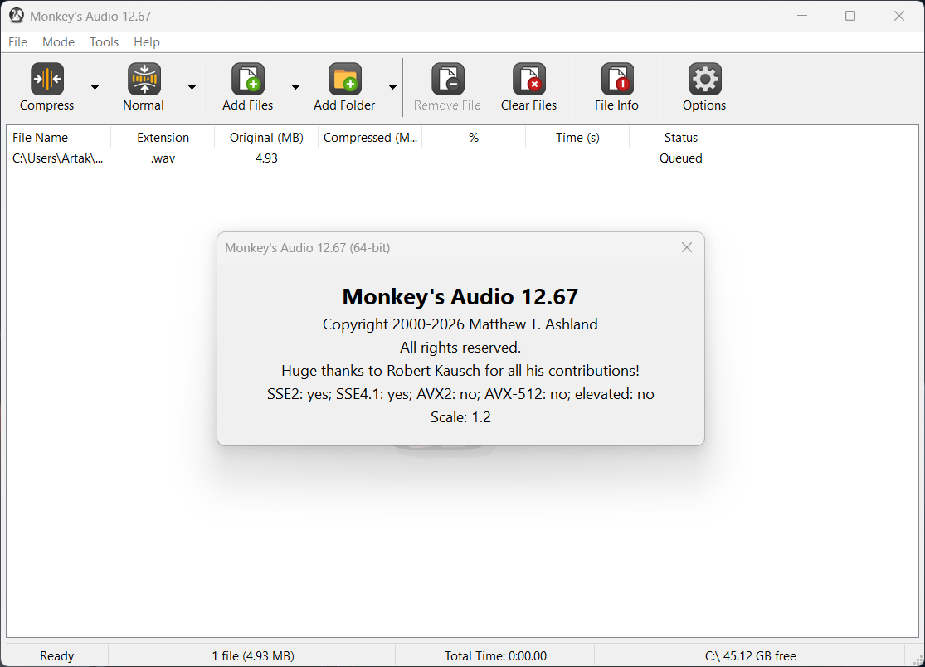Sort by the Original (MB) column header

[x=266, y=138]
